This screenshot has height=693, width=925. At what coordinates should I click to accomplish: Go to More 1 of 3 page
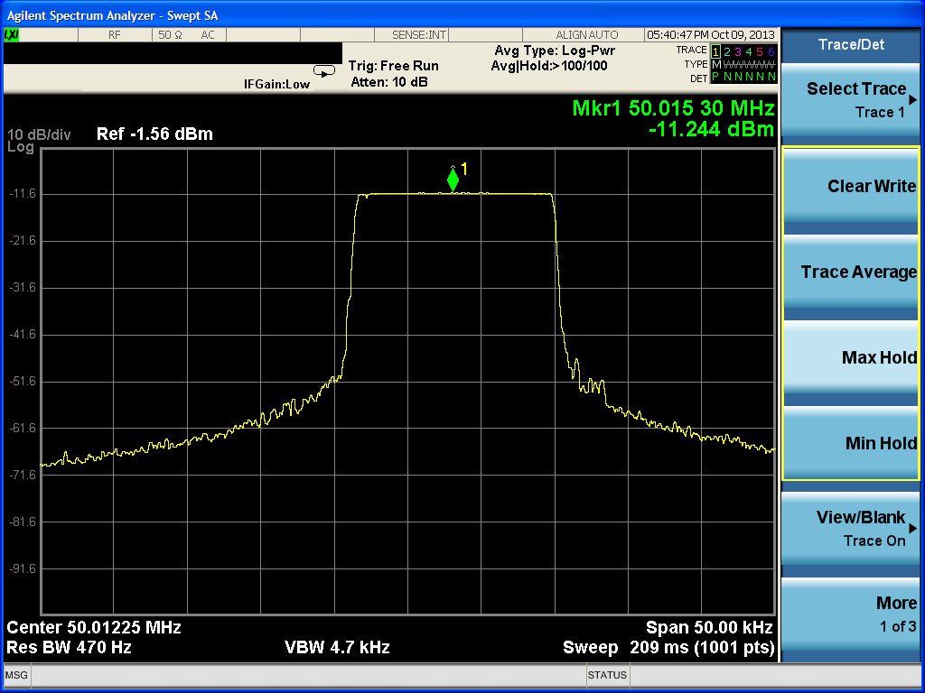coord(851,614)
